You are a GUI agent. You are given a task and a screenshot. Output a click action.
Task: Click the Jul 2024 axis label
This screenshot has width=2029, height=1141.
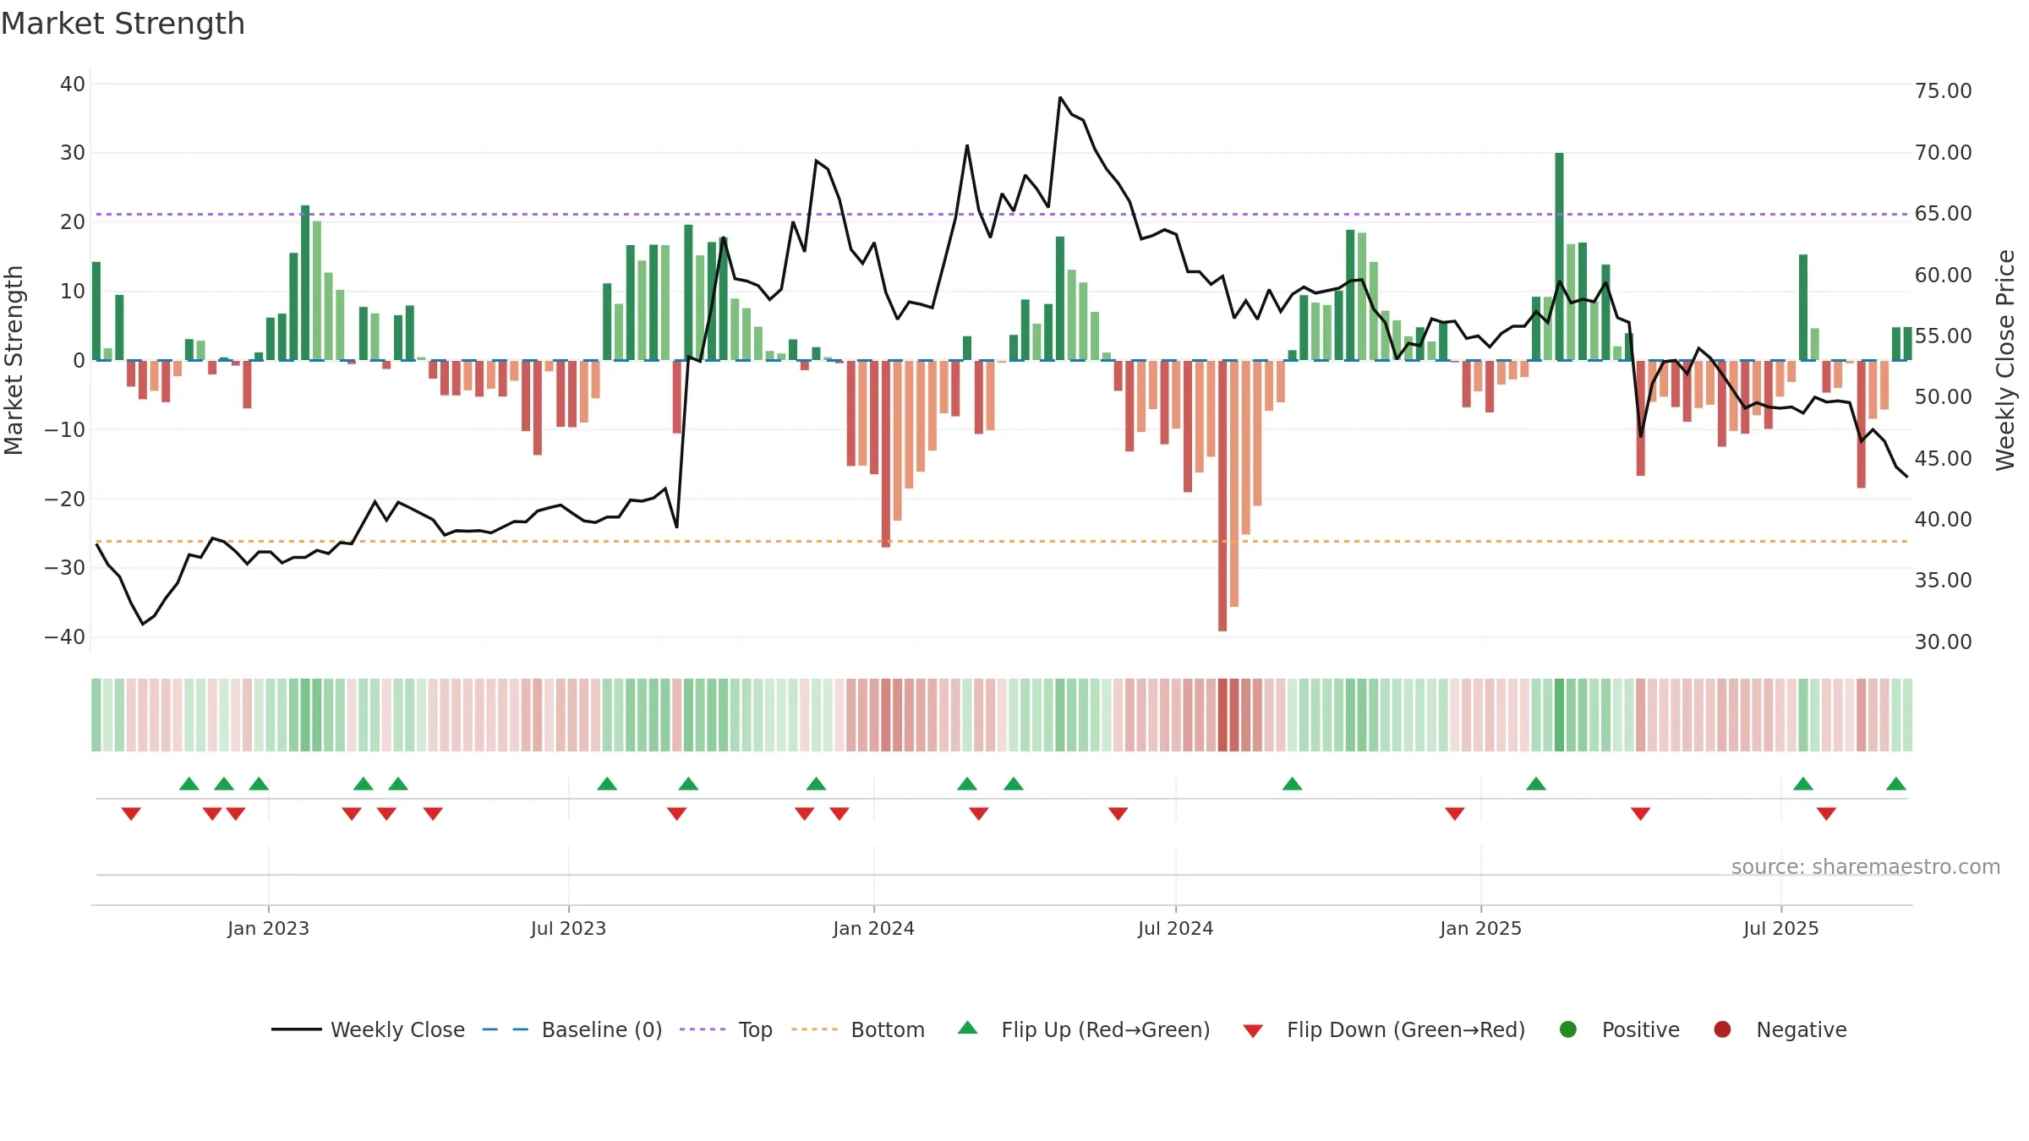(x=1175, y=928)
